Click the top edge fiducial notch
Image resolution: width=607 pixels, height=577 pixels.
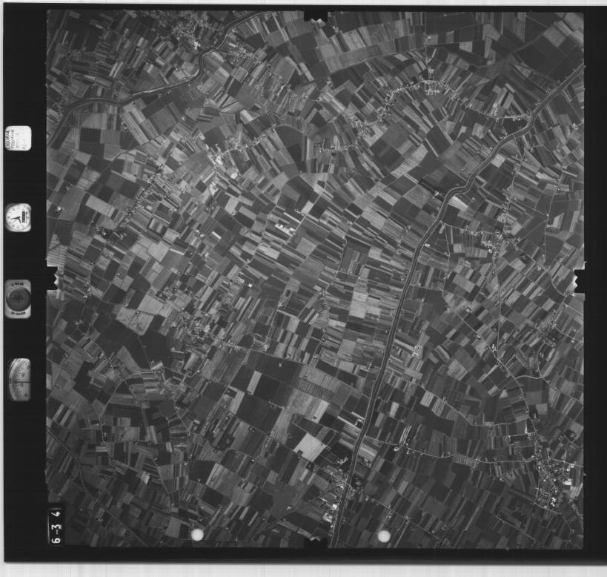point(316,16)
